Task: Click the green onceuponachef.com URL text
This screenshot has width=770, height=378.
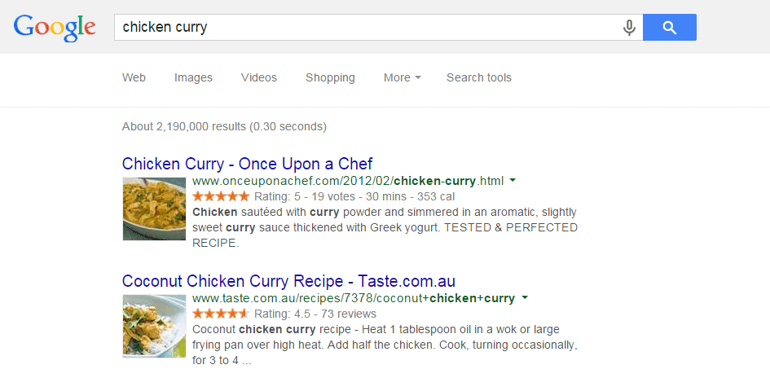Action: click(348, 181)
